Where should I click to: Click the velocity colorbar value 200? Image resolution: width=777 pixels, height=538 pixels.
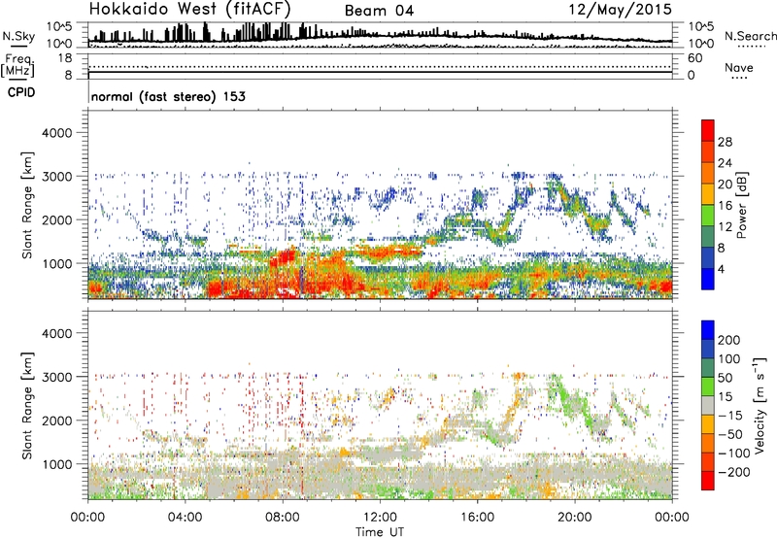[729, 340]
